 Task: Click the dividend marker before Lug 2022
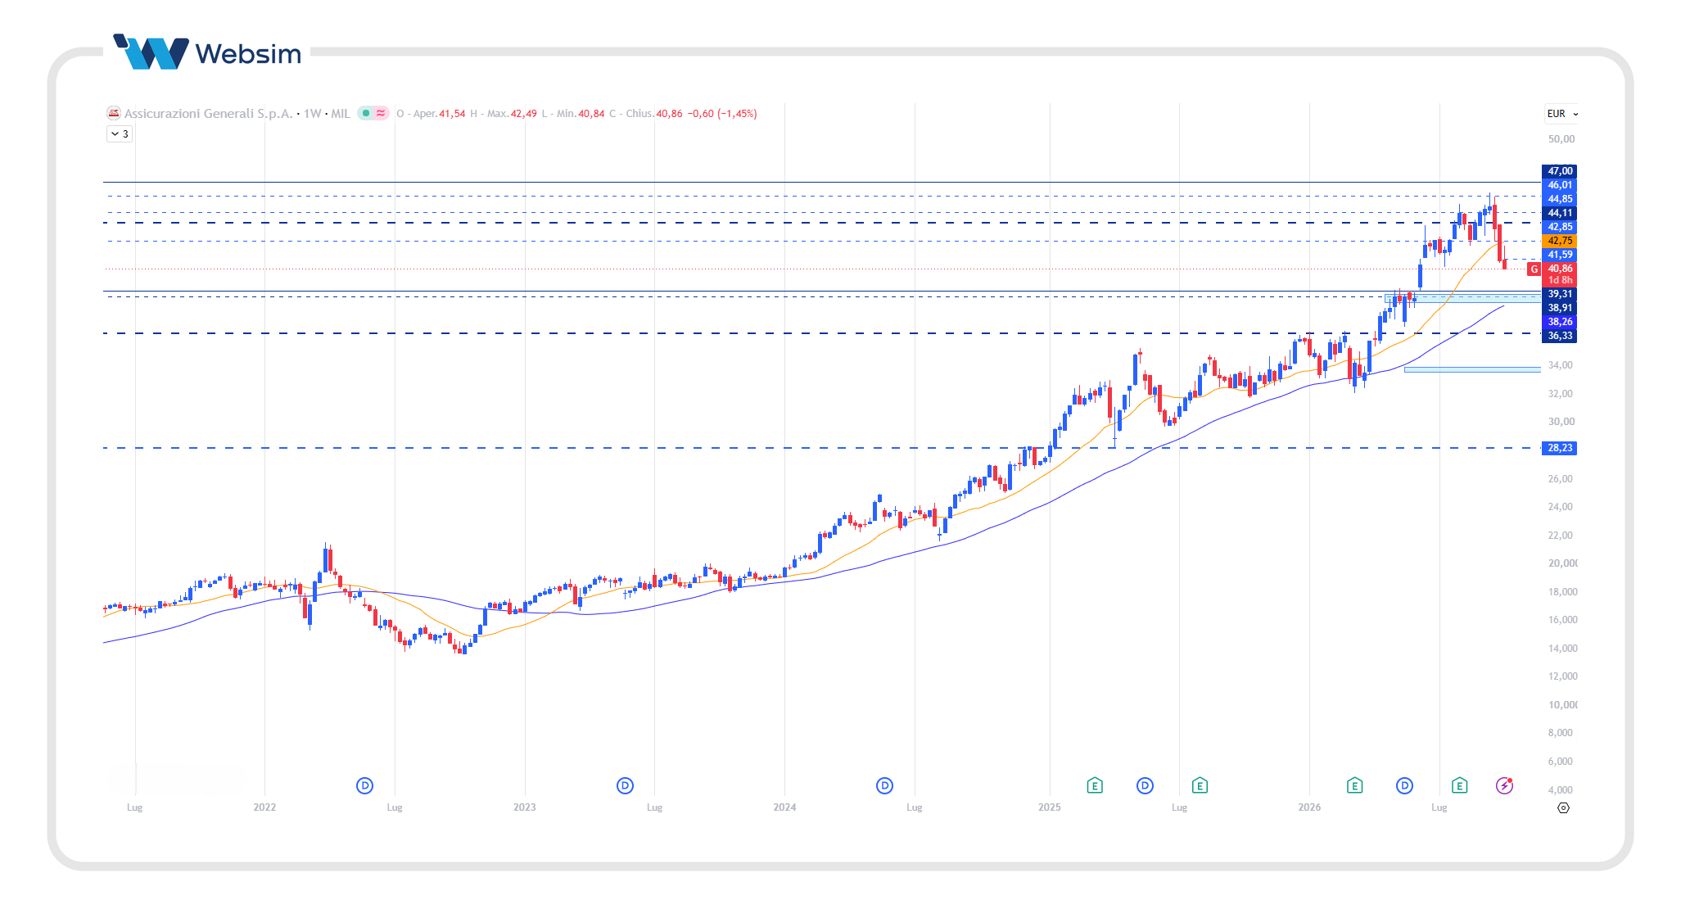pyautogui.click(x=365, y=785)
